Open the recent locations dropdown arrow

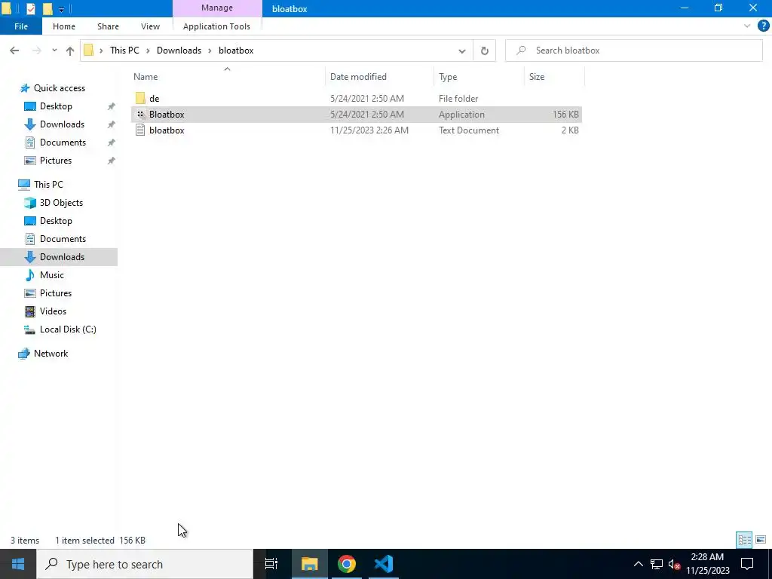[x=54, y=51]
